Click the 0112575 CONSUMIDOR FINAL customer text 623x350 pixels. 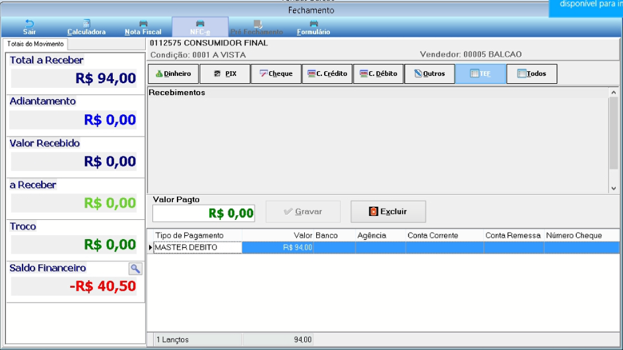(x=209, y=43)
